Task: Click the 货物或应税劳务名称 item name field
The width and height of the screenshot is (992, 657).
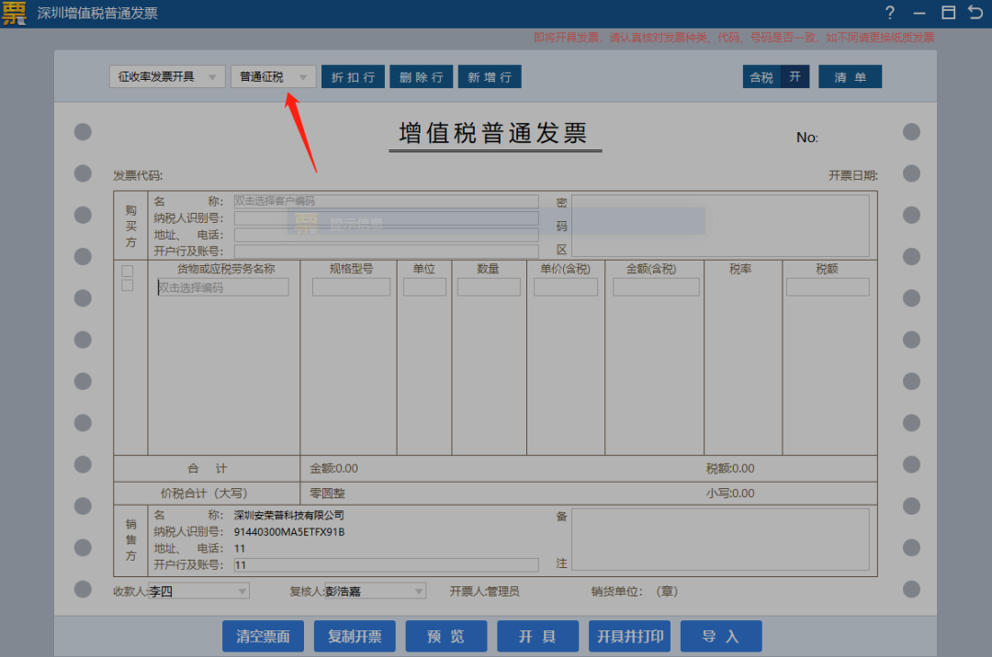Action: tap(222, 287)
